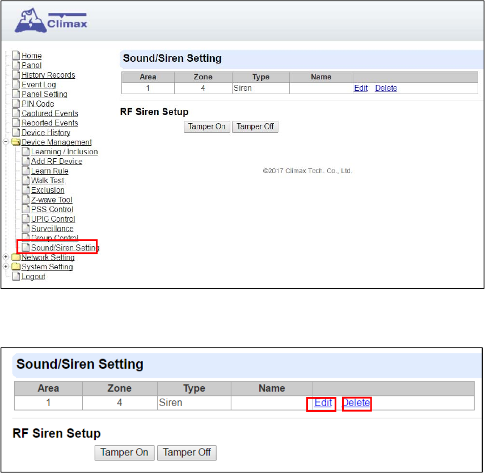Open System Setting folder label

click(x=47, y=267)
